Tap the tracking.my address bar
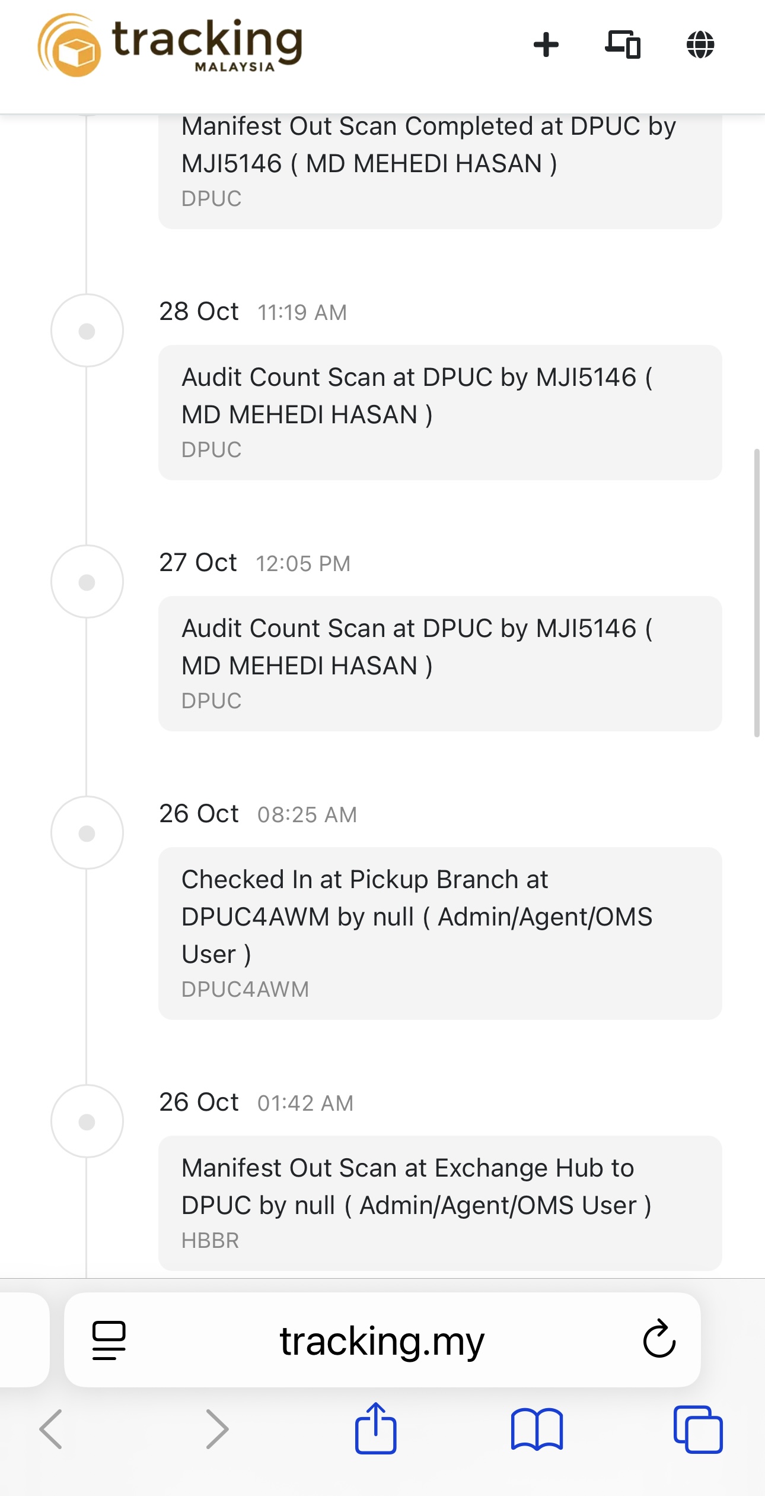The height and width of the screenshot is (1496, 765). [x=382, y=1341]
